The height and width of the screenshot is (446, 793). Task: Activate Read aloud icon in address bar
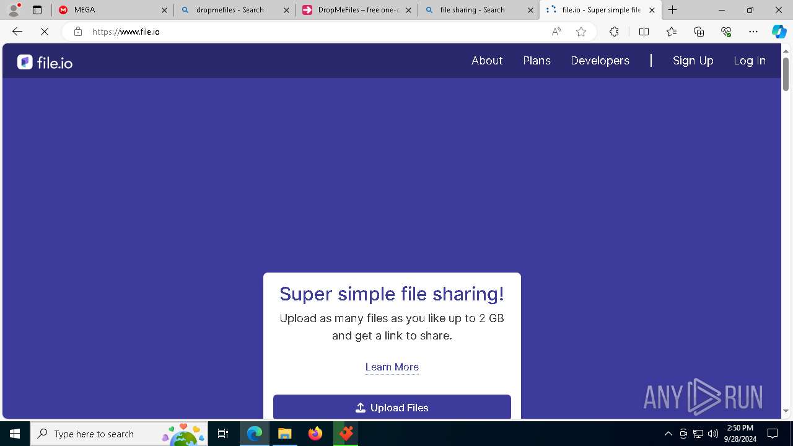point(556,32)
